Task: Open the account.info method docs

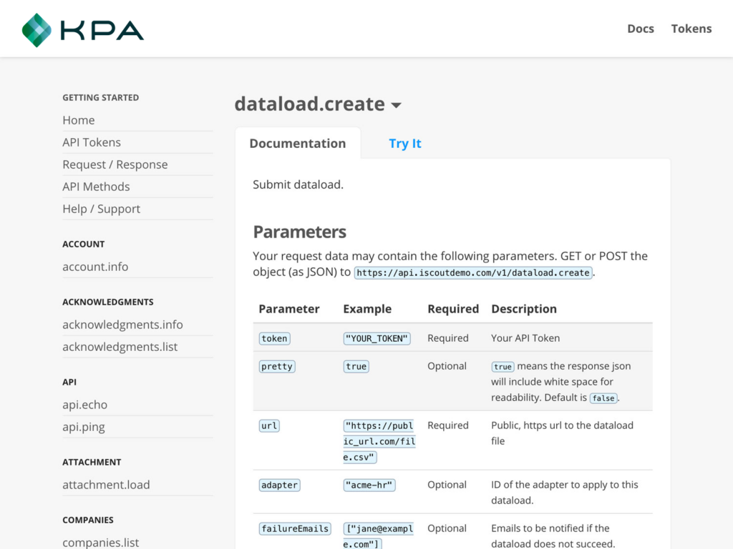Action: (x=95, y=267)
